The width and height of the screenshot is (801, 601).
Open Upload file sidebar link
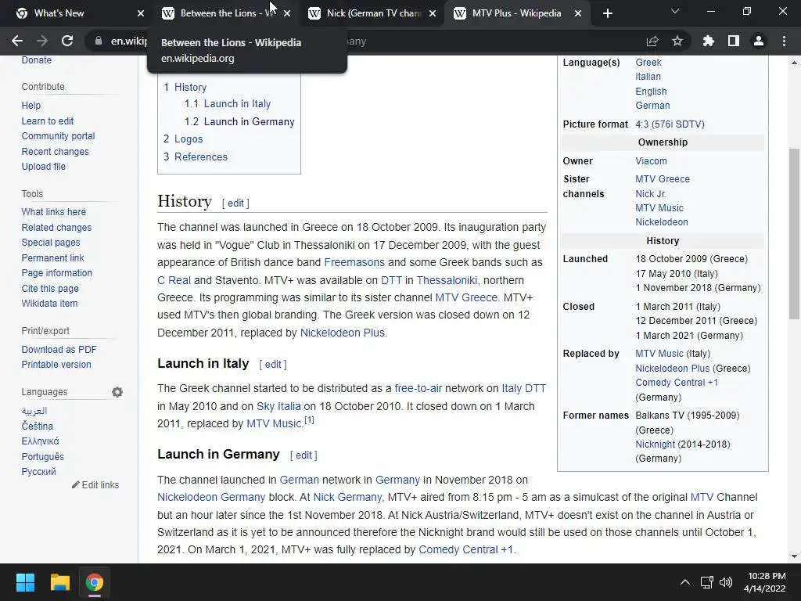[44, 166]
